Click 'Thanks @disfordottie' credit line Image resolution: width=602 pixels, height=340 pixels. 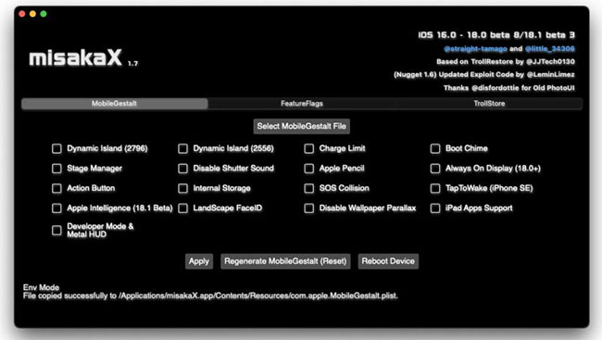click(x=509, y=88)
